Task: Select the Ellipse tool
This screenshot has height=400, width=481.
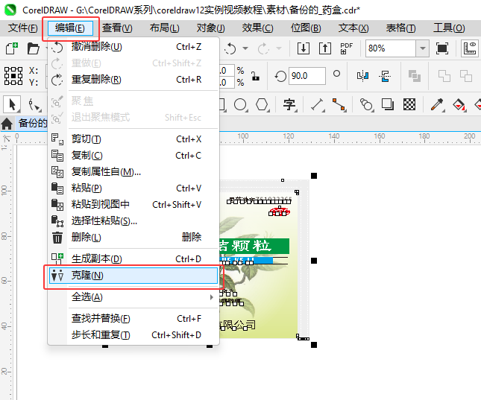Action: [x=240, y=105]
